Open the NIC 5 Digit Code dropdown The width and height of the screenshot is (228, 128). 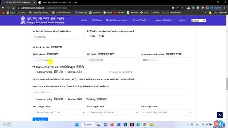(x=166, y=112)
